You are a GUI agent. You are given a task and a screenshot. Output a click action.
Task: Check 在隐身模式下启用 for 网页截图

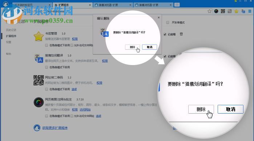tap(47, 116)
